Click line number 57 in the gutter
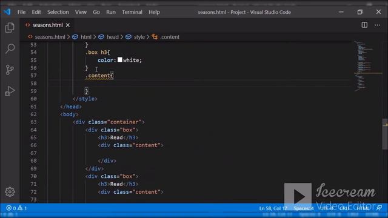Viewport: 388px width, 218px height. coord(33,76)
